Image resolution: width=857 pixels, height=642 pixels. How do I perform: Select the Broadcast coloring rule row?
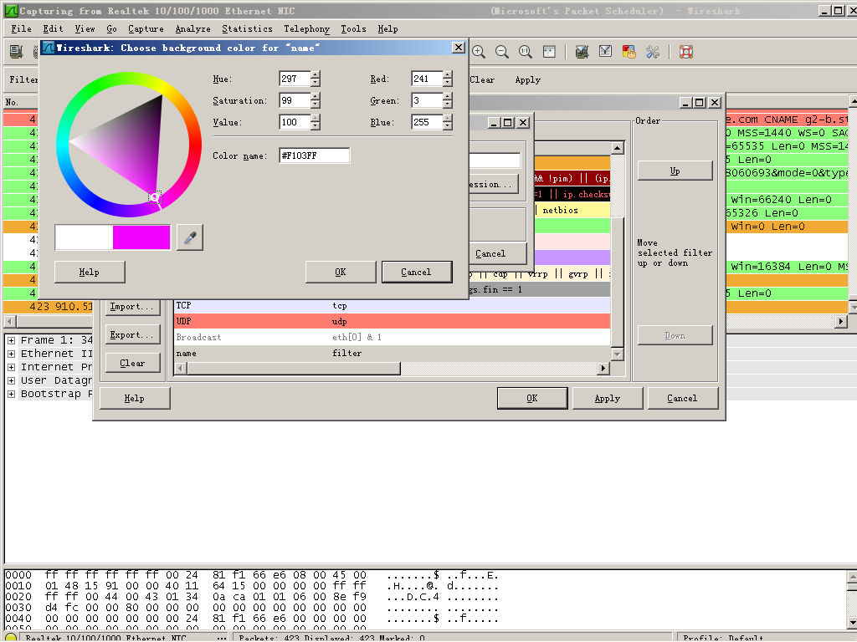click(392, 338)
